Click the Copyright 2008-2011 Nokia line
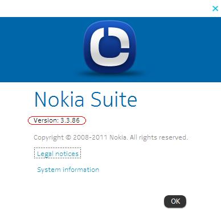The height and width of the screenshot is (219, 221). 110,137
